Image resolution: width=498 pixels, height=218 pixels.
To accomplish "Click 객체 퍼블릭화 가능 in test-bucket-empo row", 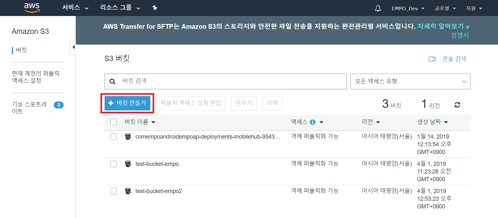I will pos(315,164).
